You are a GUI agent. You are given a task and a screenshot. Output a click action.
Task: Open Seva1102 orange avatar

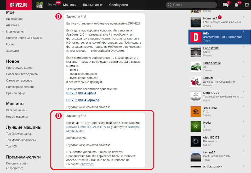tap(196, 111)
